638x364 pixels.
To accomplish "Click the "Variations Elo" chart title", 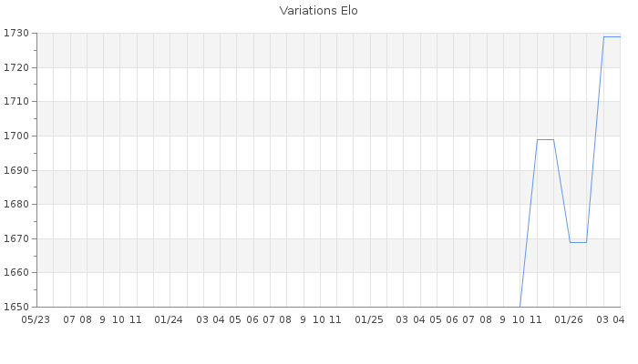I will 318,11.
